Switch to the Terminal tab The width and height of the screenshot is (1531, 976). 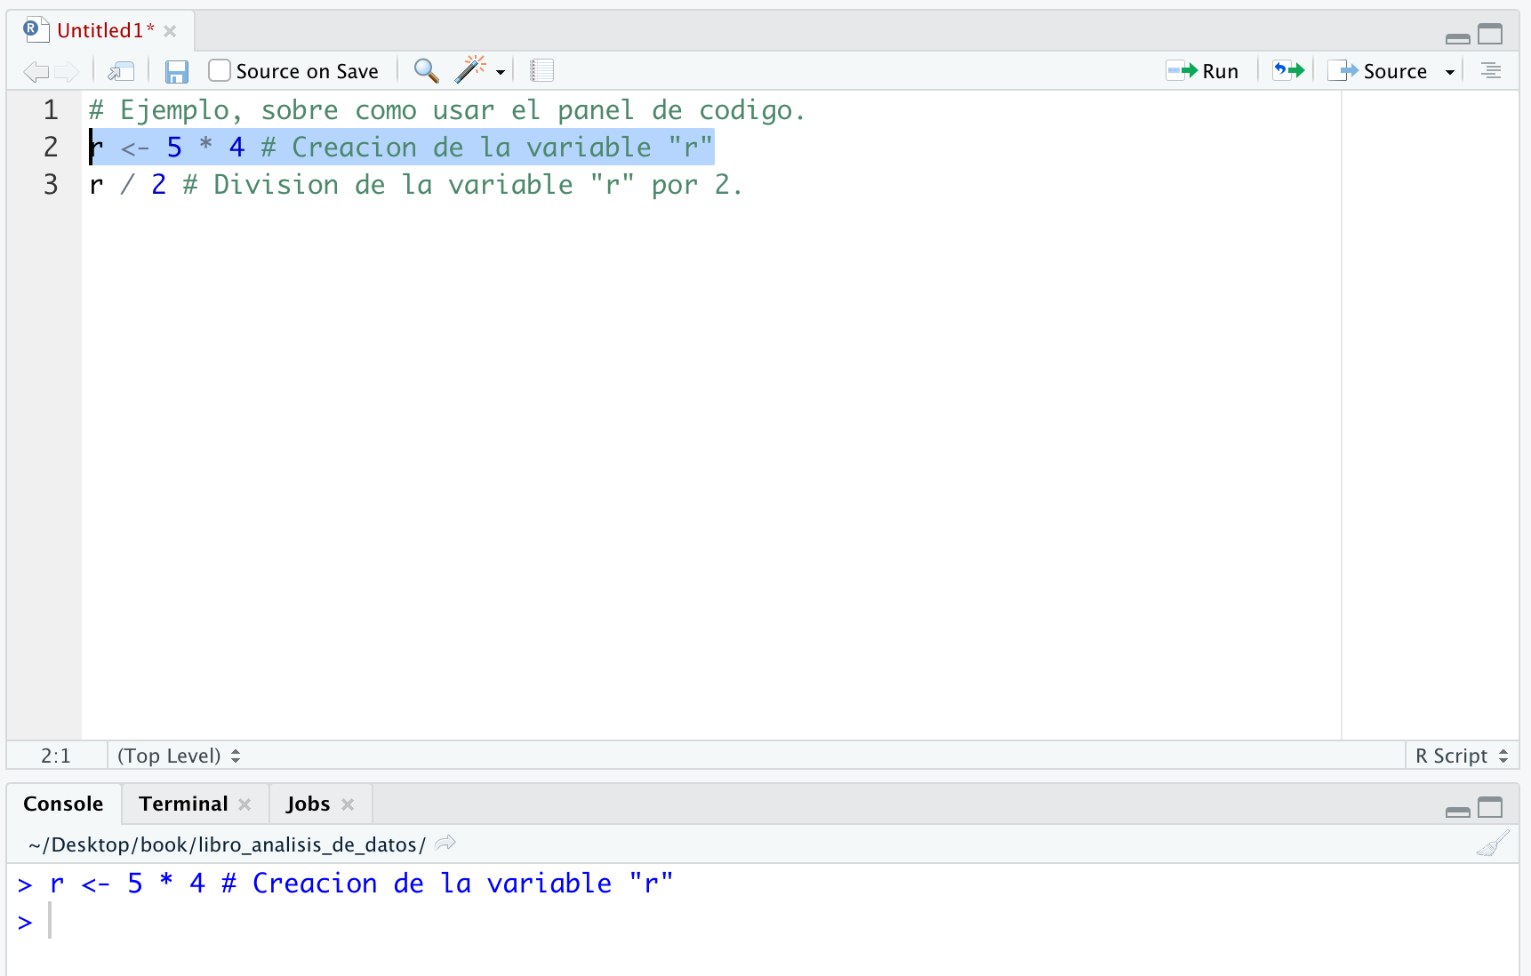182,803
